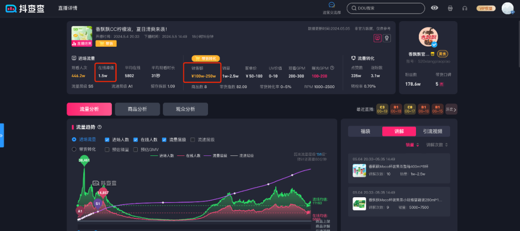Screen dimensions: 520x231
Task: Click the pink live-screen icon in header card
Action: coord(377,38)
